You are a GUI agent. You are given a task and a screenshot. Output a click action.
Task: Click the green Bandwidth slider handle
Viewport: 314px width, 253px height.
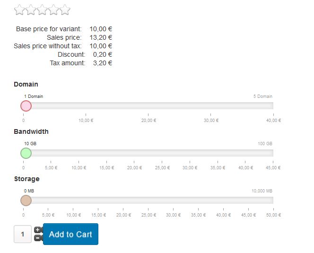(x=26, y=153)
